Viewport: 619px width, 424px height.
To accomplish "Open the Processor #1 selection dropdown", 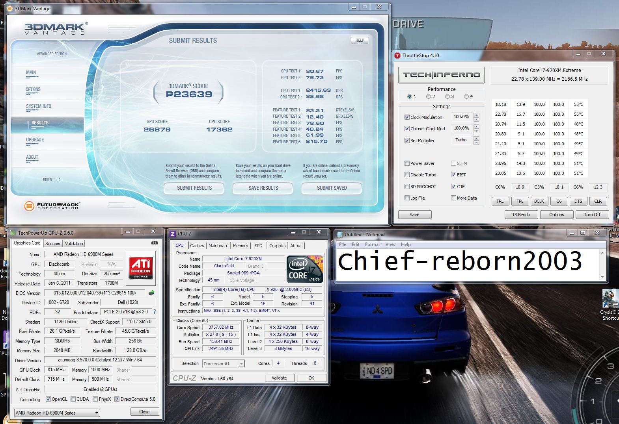I will click(224, 364).
